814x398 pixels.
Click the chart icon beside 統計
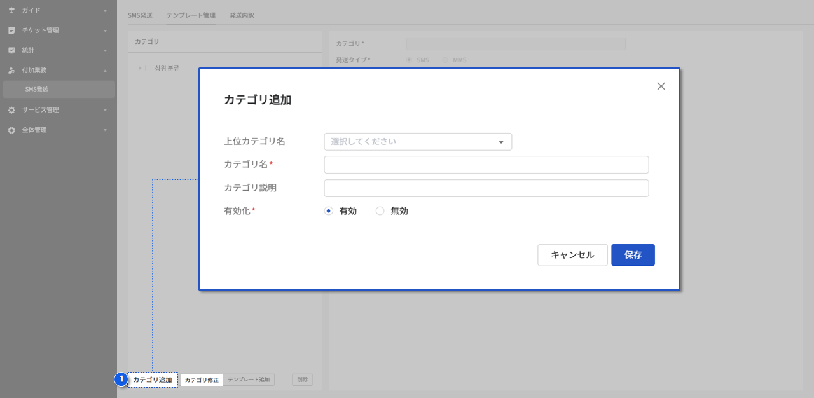[11, 50]
